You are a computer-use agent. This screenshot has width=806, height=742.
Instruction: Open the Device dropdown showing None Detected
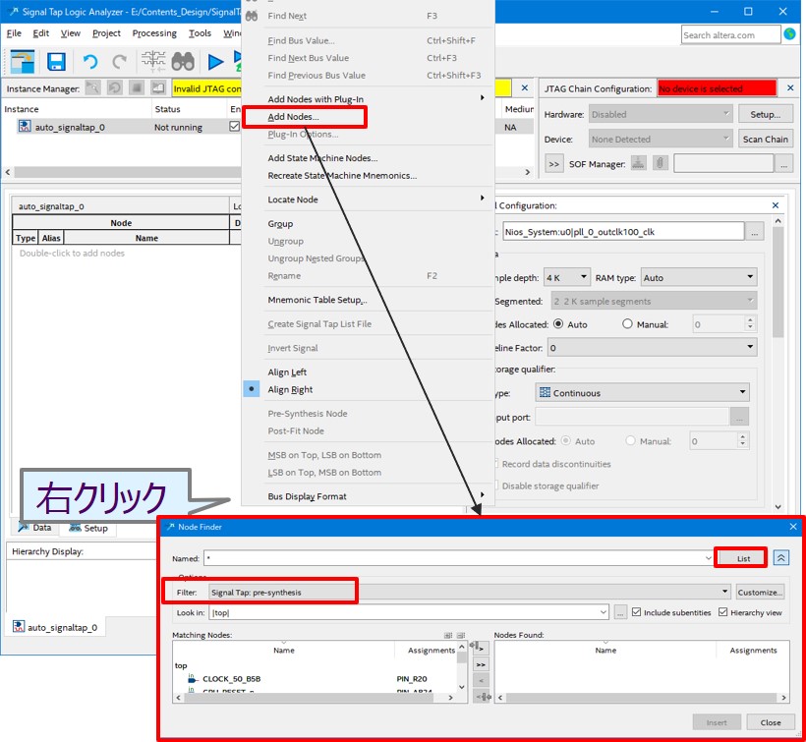click(x=661, y=139)
